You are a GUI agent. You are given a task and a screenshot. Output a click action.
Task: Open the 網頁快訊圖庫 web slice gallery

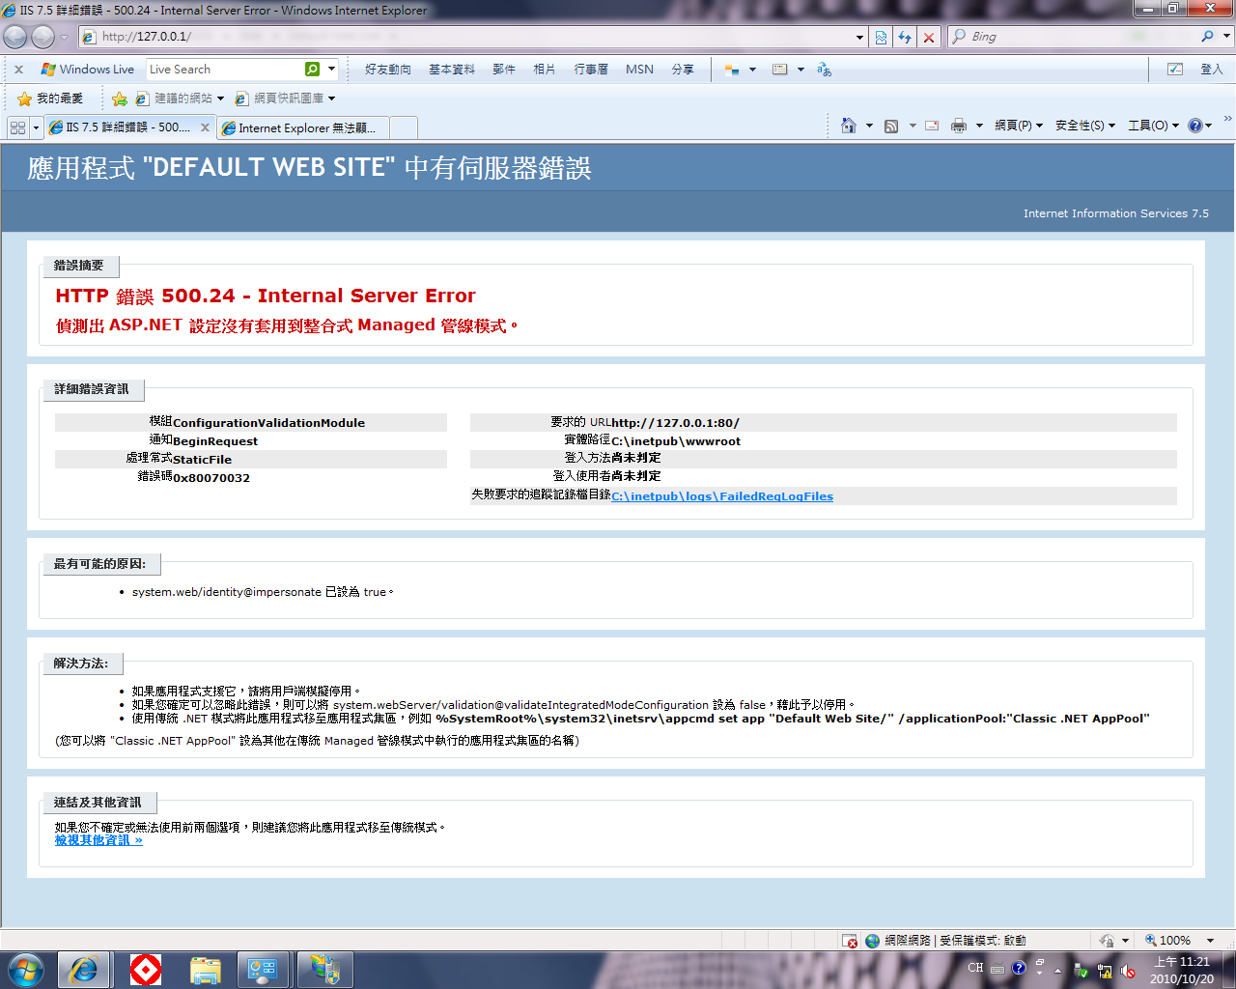click(x=286, y=99)
